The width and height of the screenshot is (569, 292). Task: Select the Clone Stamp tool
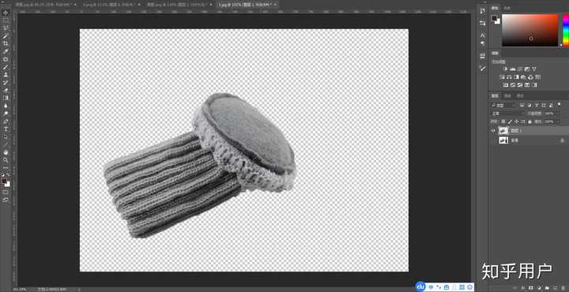[6, 75]
